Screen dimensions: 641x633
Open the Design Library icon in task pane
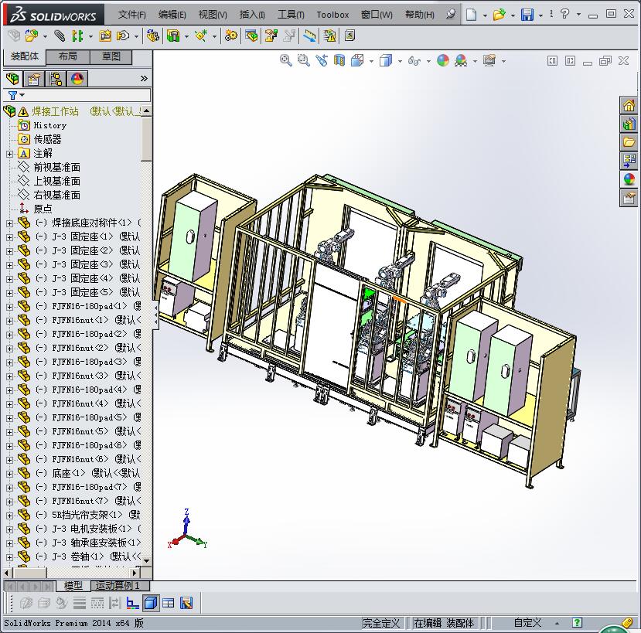tap(629, 124)
